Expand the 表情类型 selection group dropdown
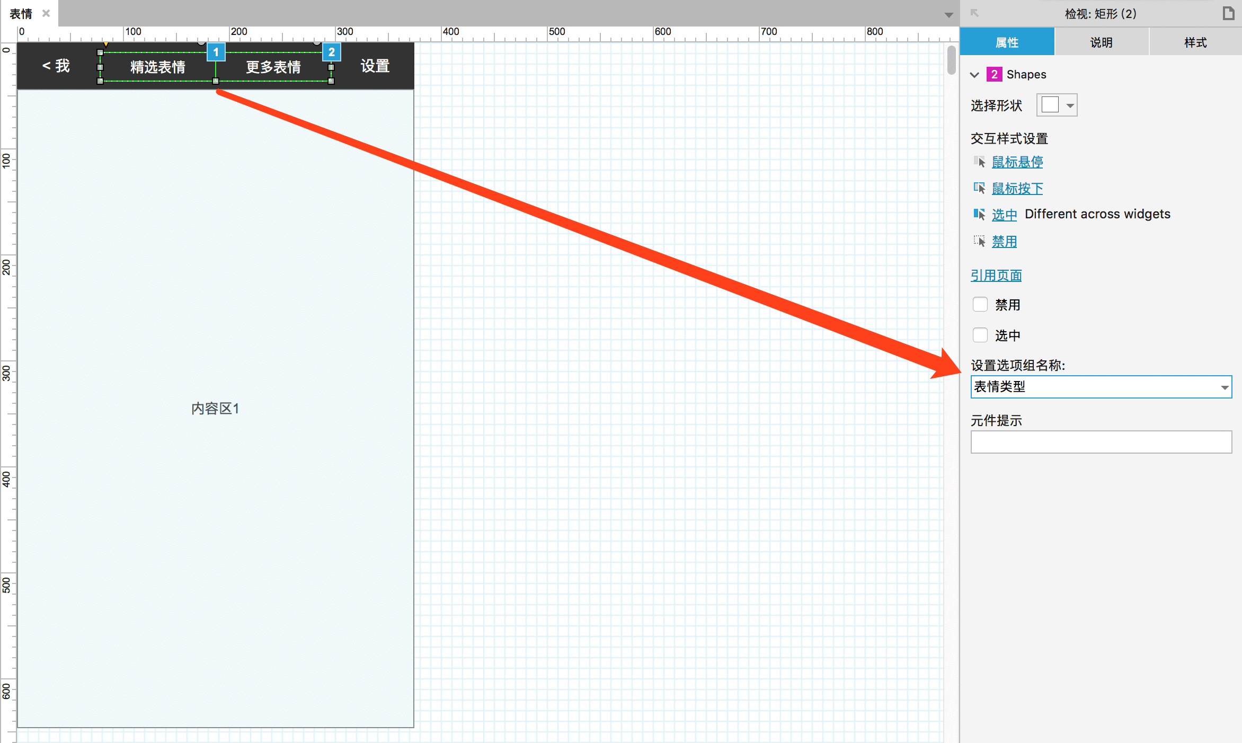The height and width of the screenshot is (743, 1242). pyautogui.click(x=1222, y=386)
